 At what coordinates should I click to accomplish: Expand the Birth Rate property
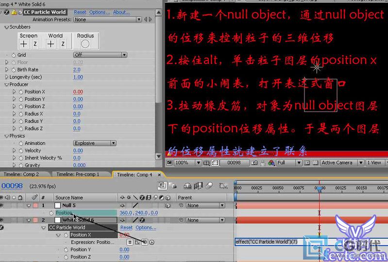pos(7,70)
